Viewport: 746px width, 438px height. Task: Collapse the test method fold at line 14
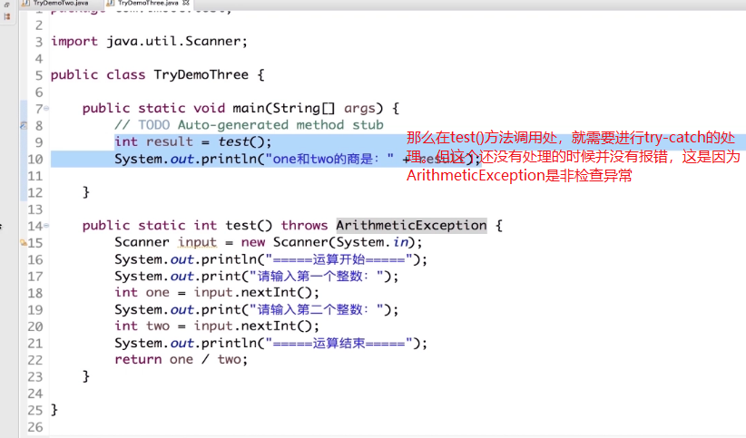point(46,226)
